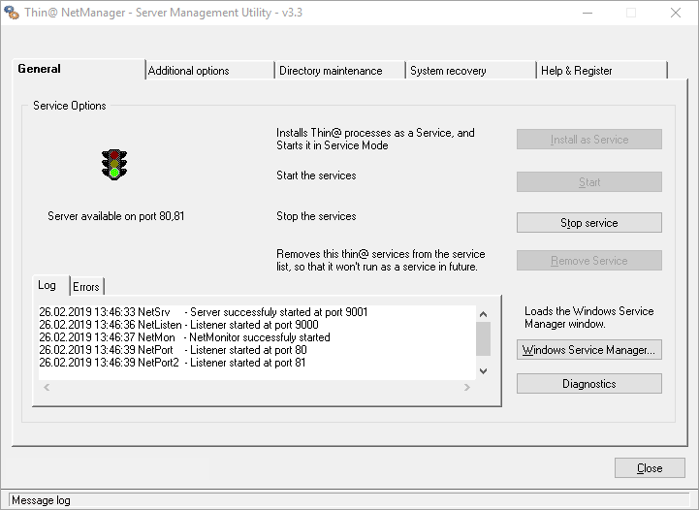Stop the service with Stop service button
The width and height of the screenshot is (699, 510).
pyautogui.click(x=588, y=222)
